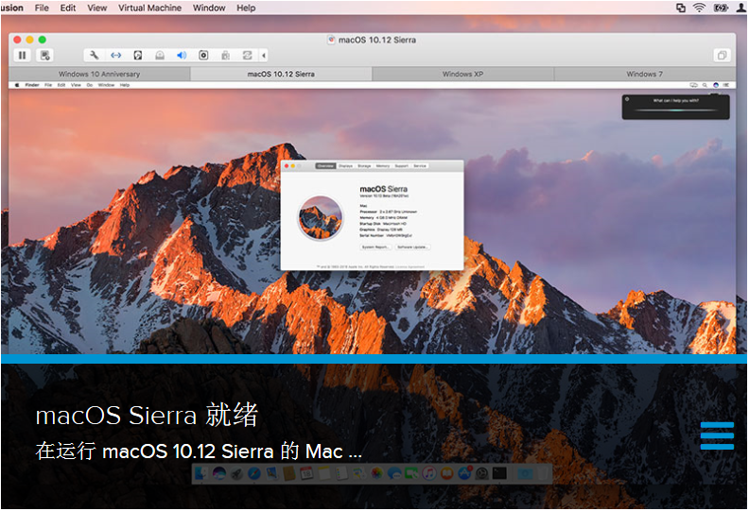The height and width of the screenshot is (511, 749).
Task: Click the Wi-Fi status icon
Action: tap(699, 8)
